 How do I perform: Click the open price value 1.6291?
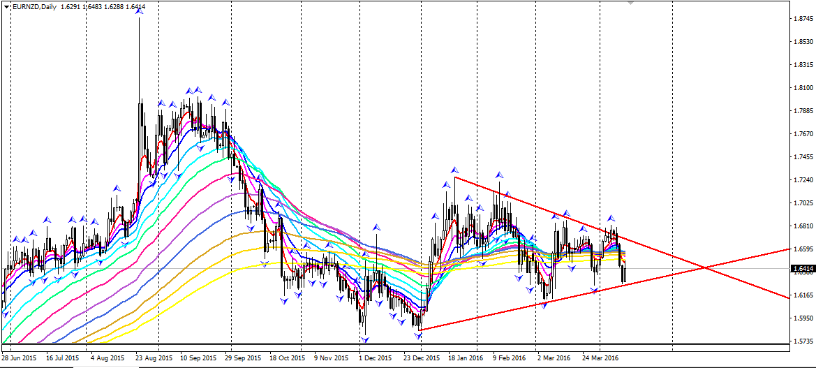tap(71, 6)
